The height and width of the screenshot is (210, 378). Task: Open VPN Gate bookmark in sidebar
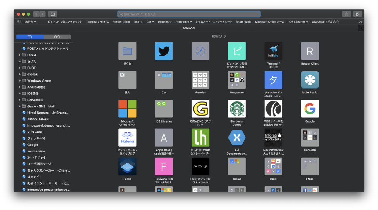tap(34, 132)
